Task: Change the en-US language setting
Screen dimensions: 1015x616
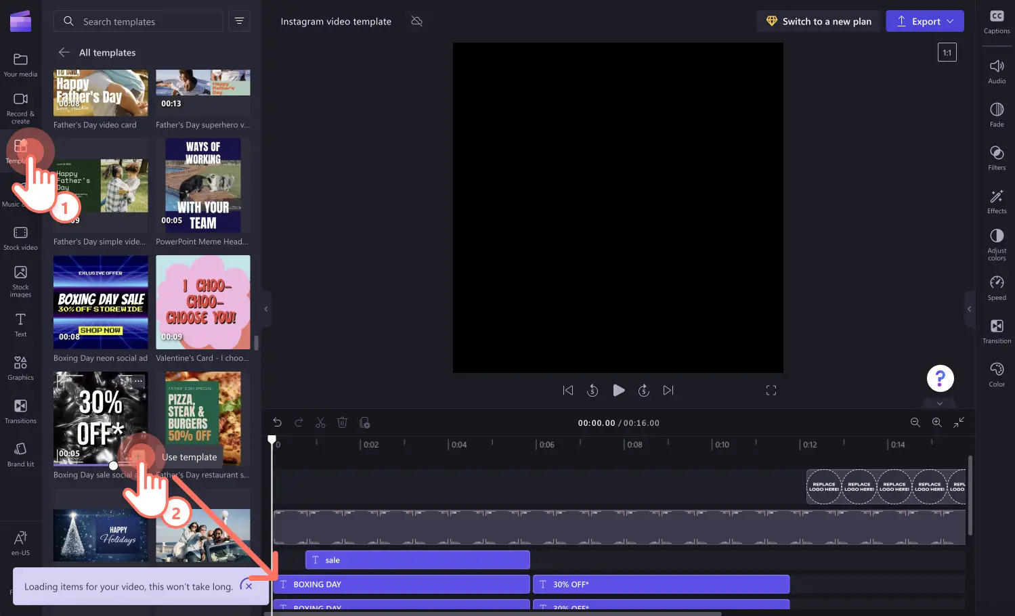Action: tap(20, 543)
